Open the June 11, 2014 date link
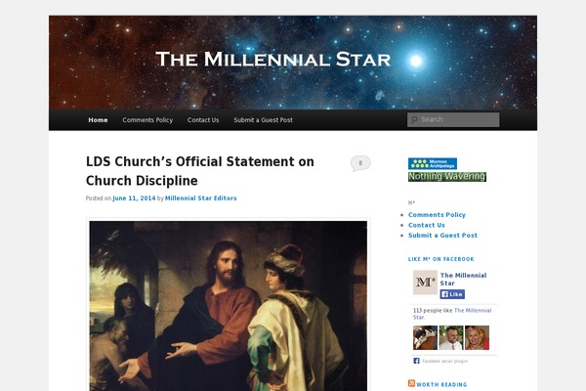The height and width of the screenshot is (391, 586). 134,198
